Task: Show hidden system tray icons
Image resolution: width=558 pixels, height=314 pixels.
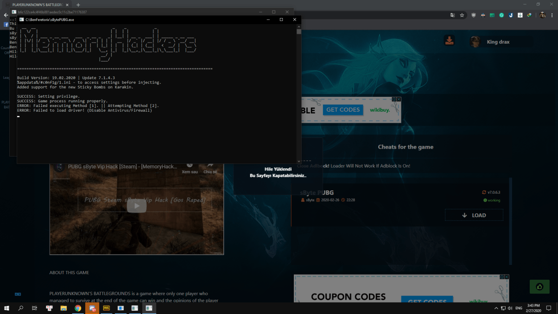Action: coord(496,308)
